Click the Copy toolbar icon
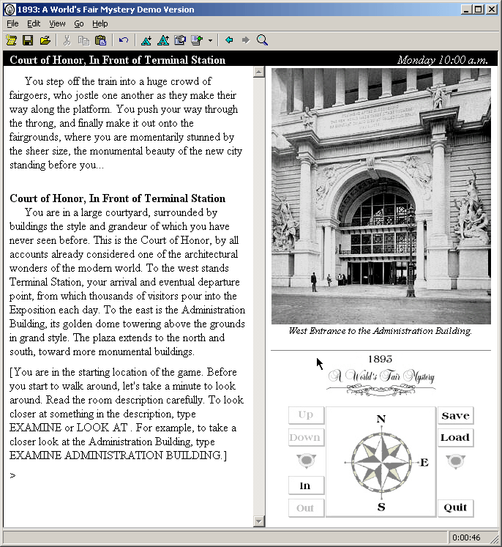 coord(83,40)
